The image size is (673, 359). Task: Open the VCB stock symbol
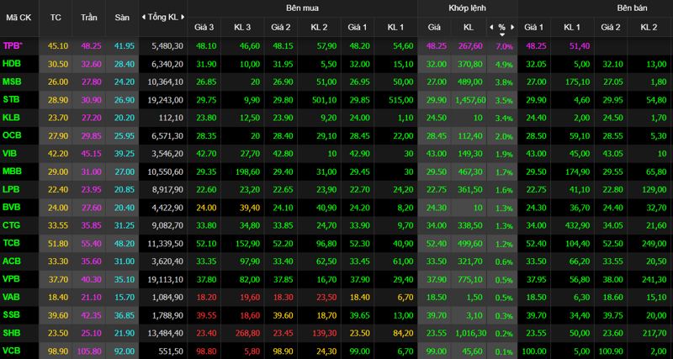click(x=12, y=351)
